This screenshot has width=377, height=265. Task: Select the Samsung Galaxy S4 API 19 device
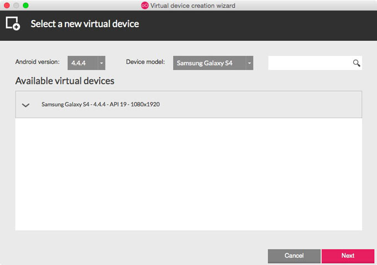pos(100,104)
